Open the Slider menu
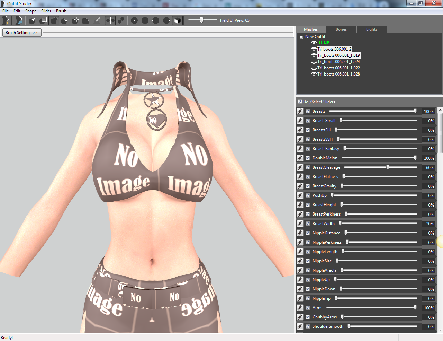This screenshot has width=443, height=341. (x=46, y=11)
